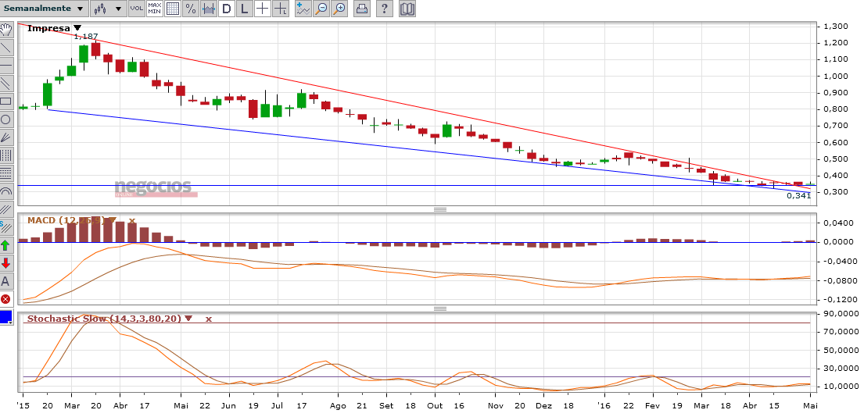Click the zoom out magnifier
Image resolution: width=864 pixels, height=417 pixels.
click(321, 9)
